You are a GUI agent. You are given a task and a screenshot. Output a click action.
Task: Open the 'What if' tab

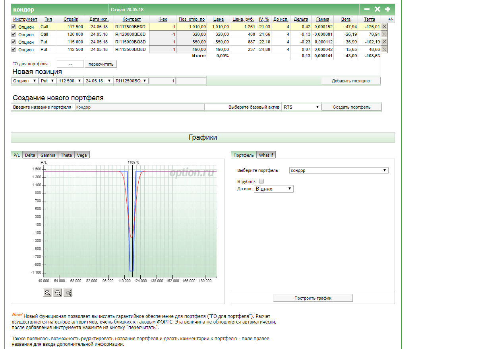266,155
